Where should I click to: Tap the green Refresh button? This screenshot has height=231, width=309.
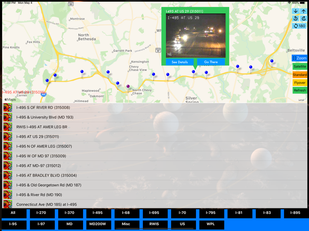click(x=300, y=90)
